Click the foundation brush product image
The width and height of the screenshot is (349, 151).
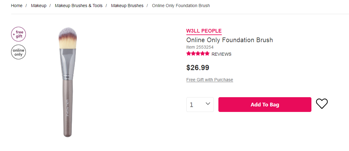coord(68,82)
